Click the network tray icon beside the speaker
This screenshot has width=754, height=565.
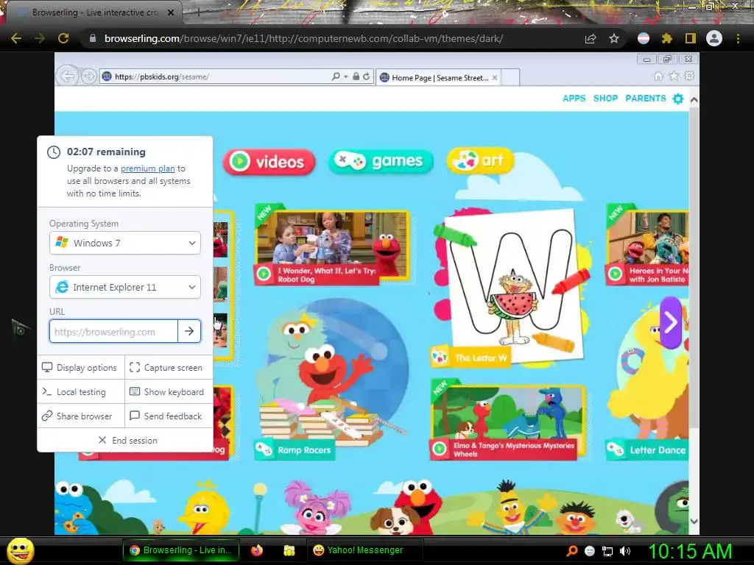(x=607, y=551)
